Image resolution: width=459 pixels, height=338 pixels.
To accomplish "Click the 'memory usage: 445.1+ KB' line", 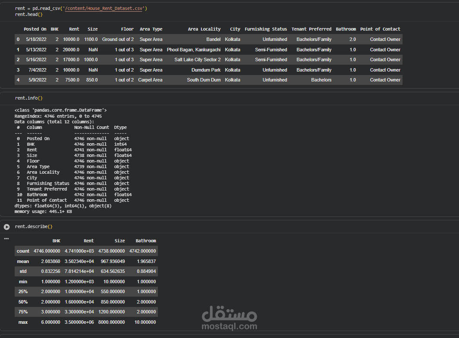I will click(43, 211).
